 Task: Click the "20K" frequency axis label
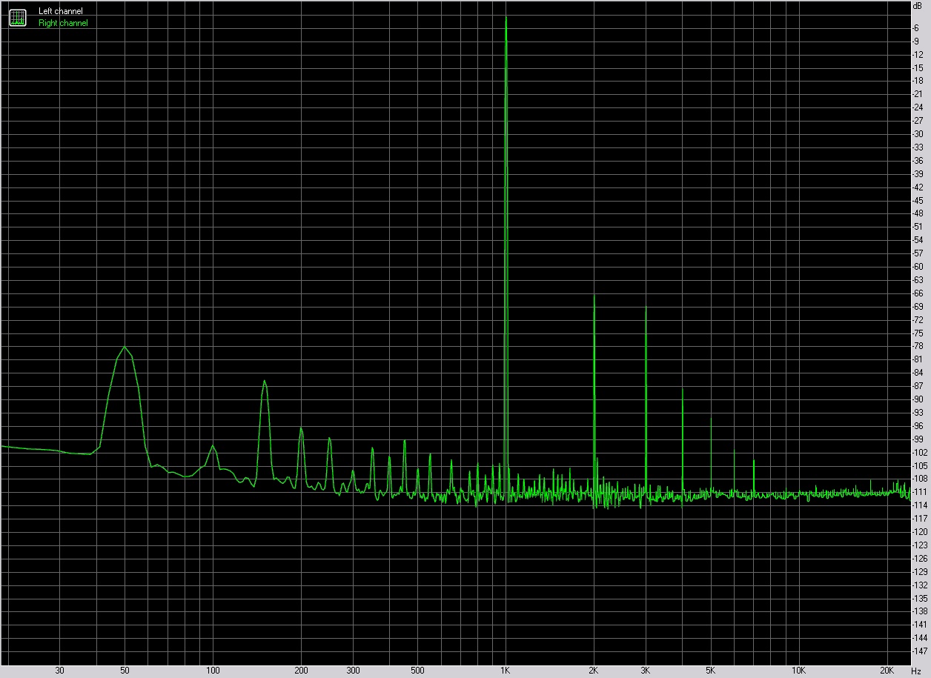(887, 671)
